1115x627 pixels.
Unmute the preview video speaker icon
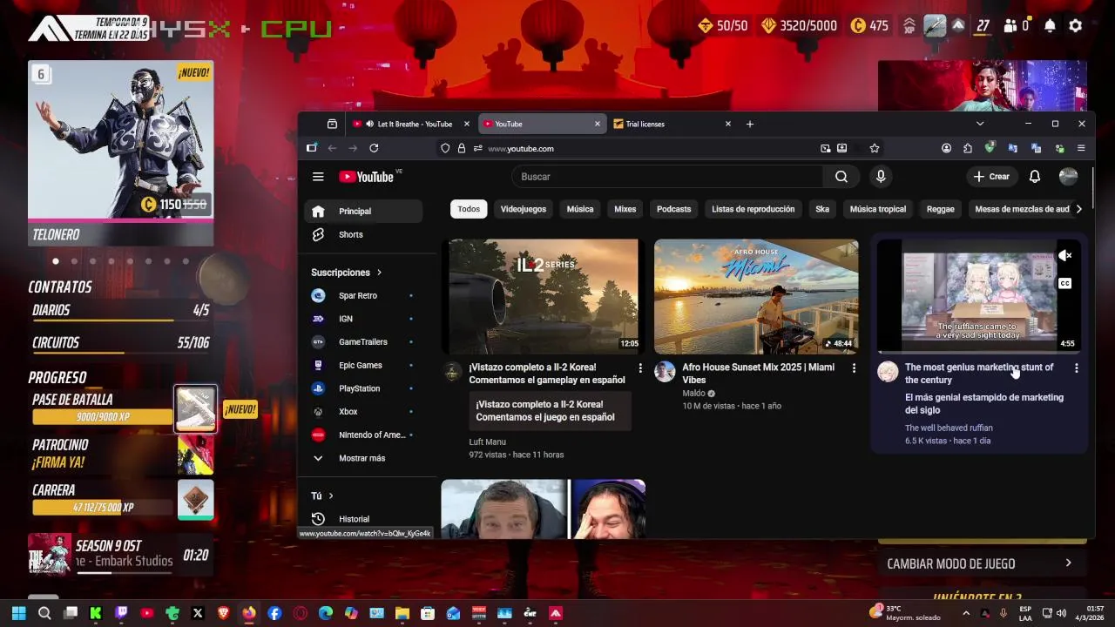pyautogui.click(x=1065, y=255)
